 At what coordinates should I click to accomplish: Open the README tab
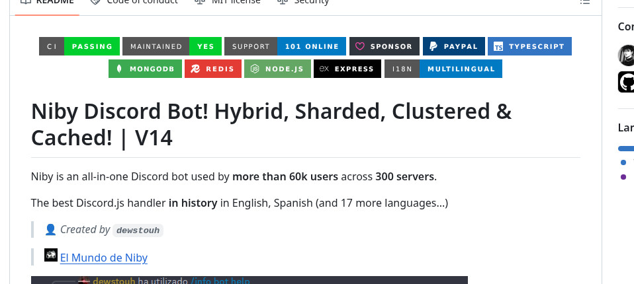pos(47,2)
